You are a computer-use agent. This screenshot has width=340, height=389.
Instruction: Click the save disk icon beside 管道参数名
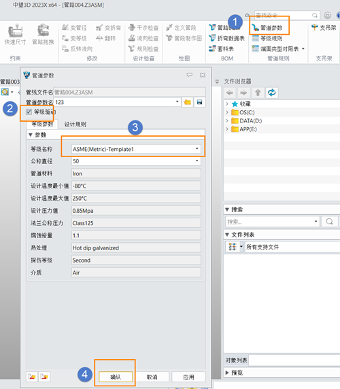coord(199,102)
